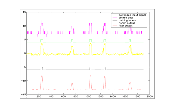The height and width of the screenshot is (108, 174).
Task: Click the 'detrended input signal' legend label
Action: click(x=132, y=15)
